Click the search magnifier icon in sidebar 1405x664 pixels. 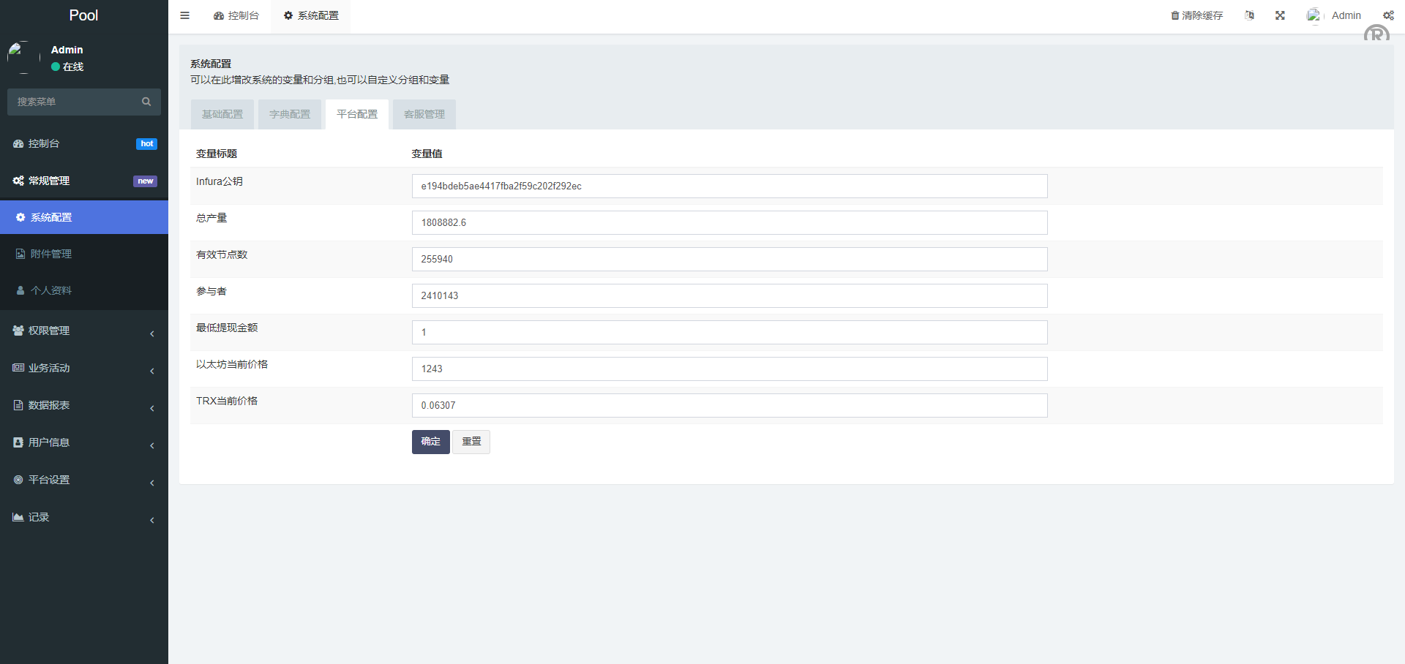pos(146,102)
